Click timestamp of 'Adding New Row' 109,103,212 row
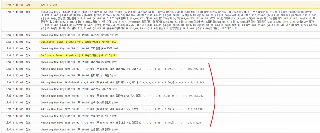The image size is (320, 133). (15, 96)
